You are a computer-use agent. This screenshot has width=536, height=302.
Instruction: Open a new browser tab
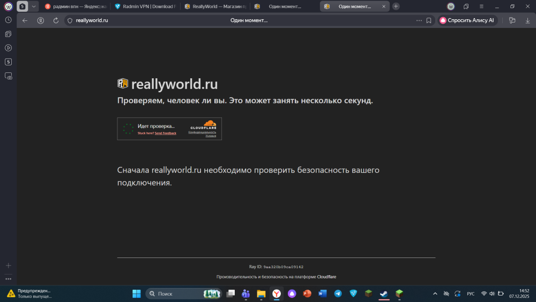(x=396, y=6)
